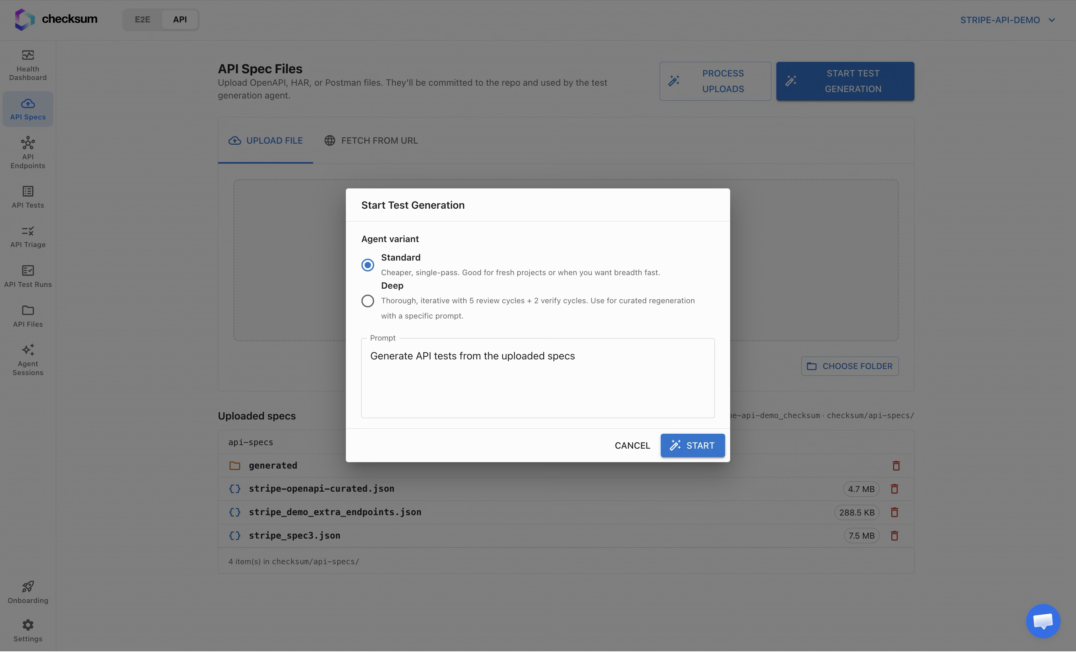Click JSON braces icon for stripe-openapi-curated.json
The width and height of the screenshot is (1076, 652).
coord(235,489)
